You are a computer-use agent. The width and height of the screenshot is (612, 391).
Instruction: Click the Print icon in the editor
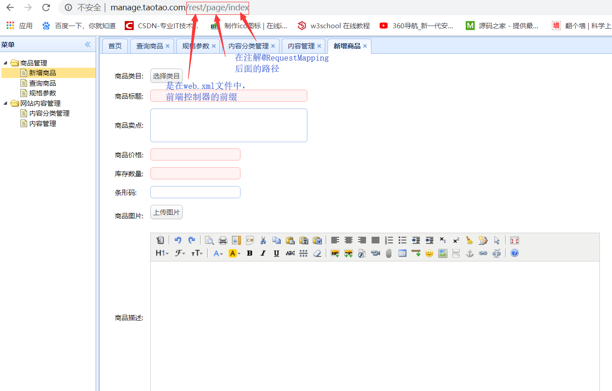tap(223, 240)
